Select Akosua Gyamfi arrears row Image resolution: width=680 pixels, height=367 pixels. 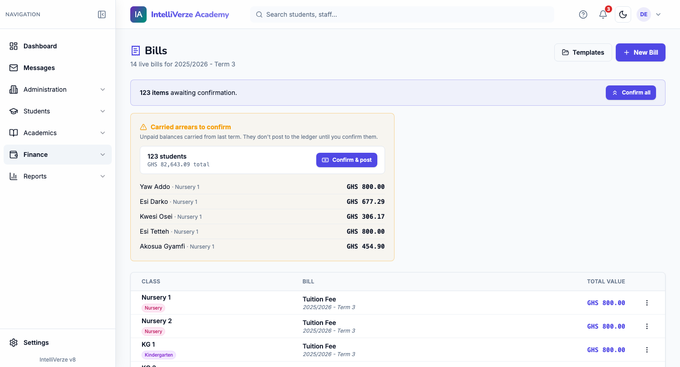[262, 246]
